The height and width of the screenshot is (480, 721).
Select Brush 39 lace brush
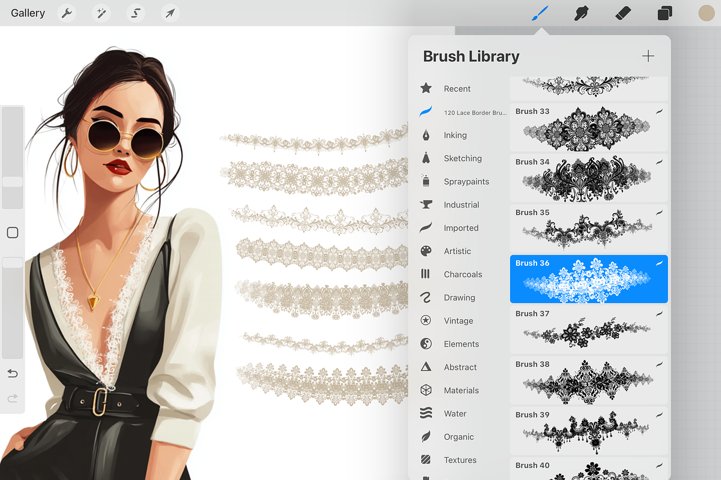pyautogui.click(x=589, y=430)
